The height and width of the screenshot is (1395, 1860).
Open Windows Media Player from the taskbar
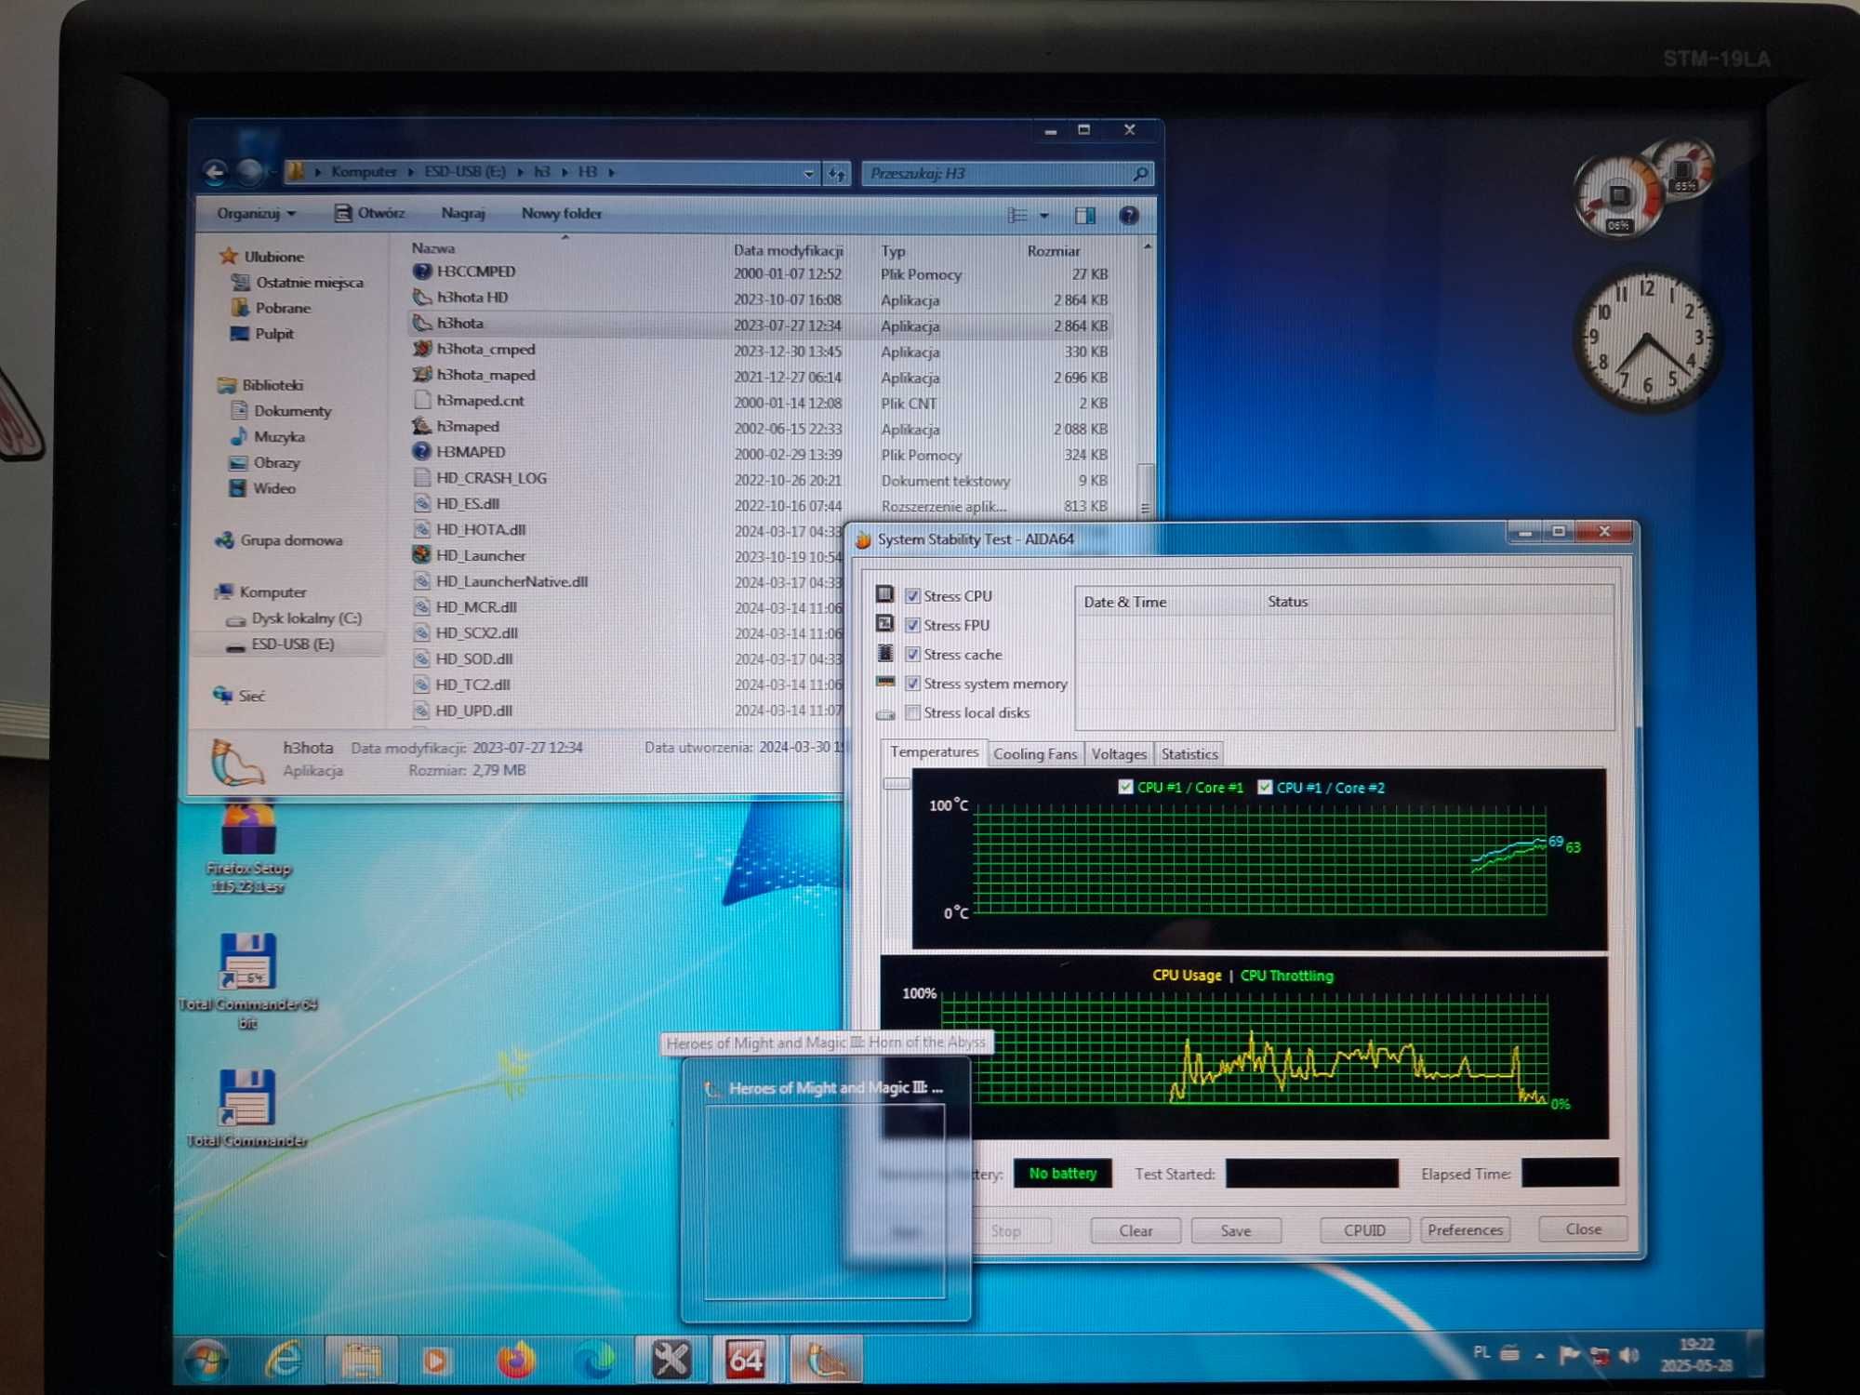click(436, 1362)
